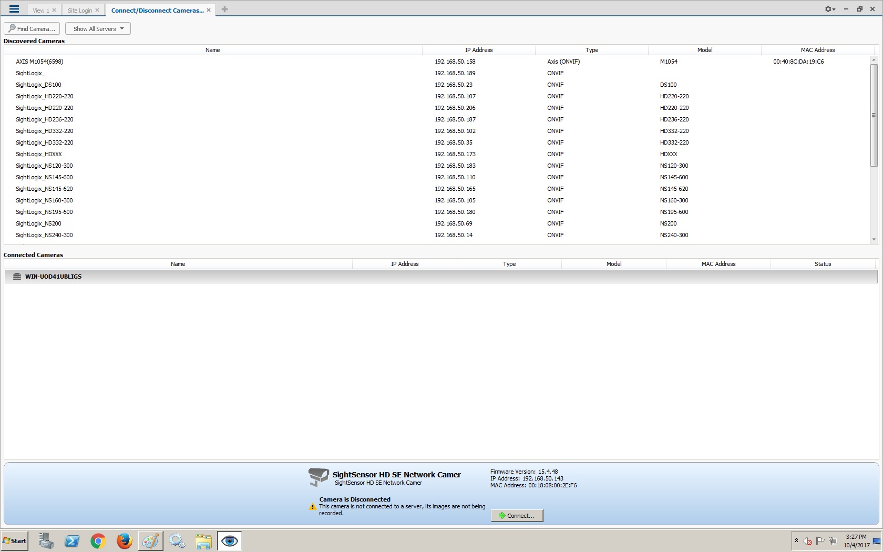
Task: Open Paint from the taskbar
Action: (151, 541)
